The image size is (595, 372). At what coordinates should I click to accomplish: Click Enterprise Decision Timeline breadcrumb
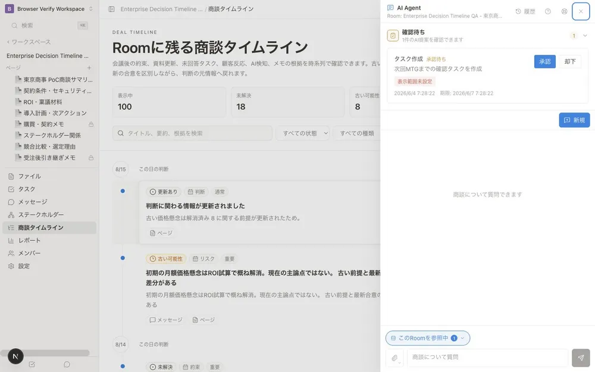161,9
